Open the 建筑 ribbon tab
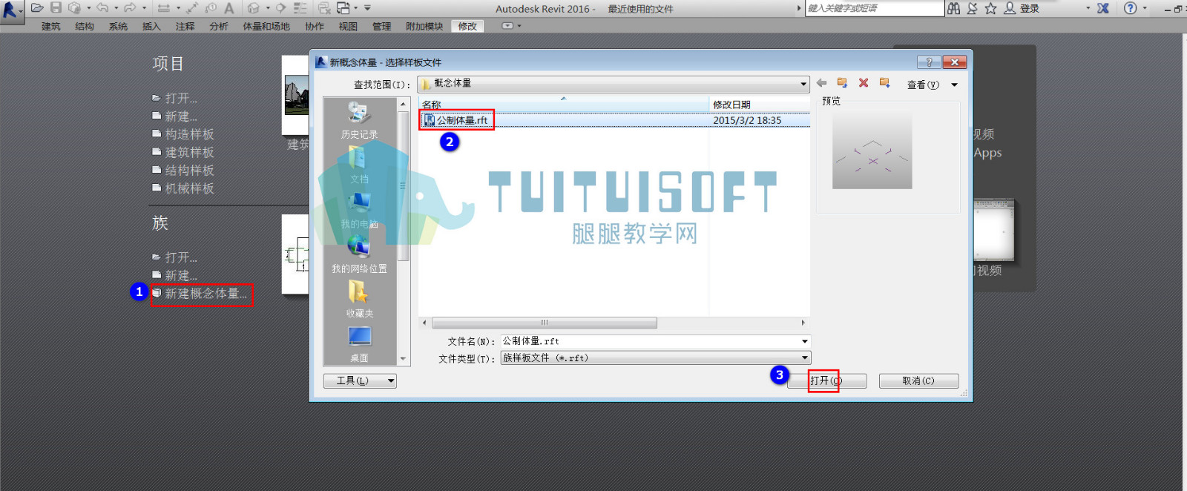The width and height of the screenshot is (1187, 491). click(51, 26)
